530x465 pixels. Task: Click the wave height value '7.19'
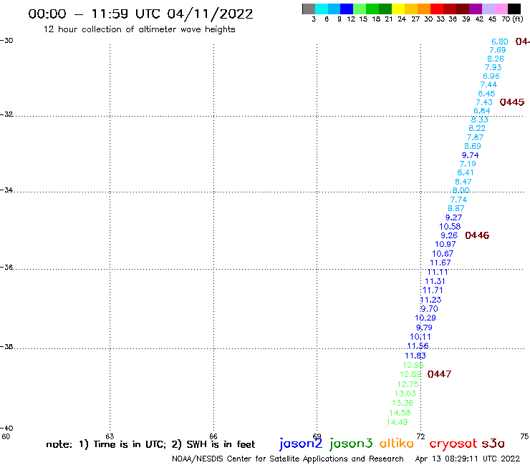coord(468,164)
